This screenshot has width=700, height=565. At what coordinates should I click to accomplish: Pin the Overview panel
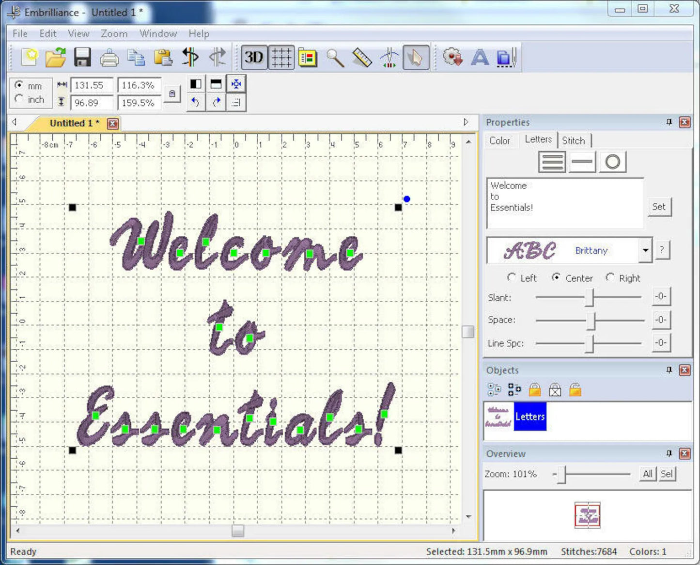point(668,453)
